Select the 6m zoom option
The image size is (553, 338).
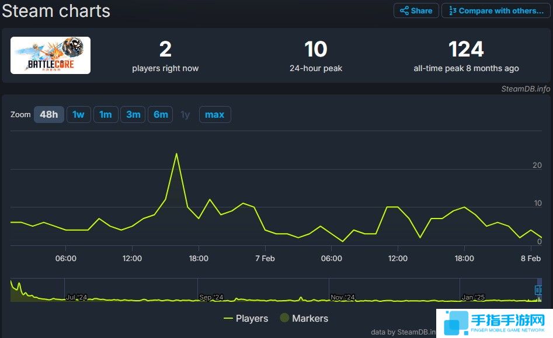point(161,114)
